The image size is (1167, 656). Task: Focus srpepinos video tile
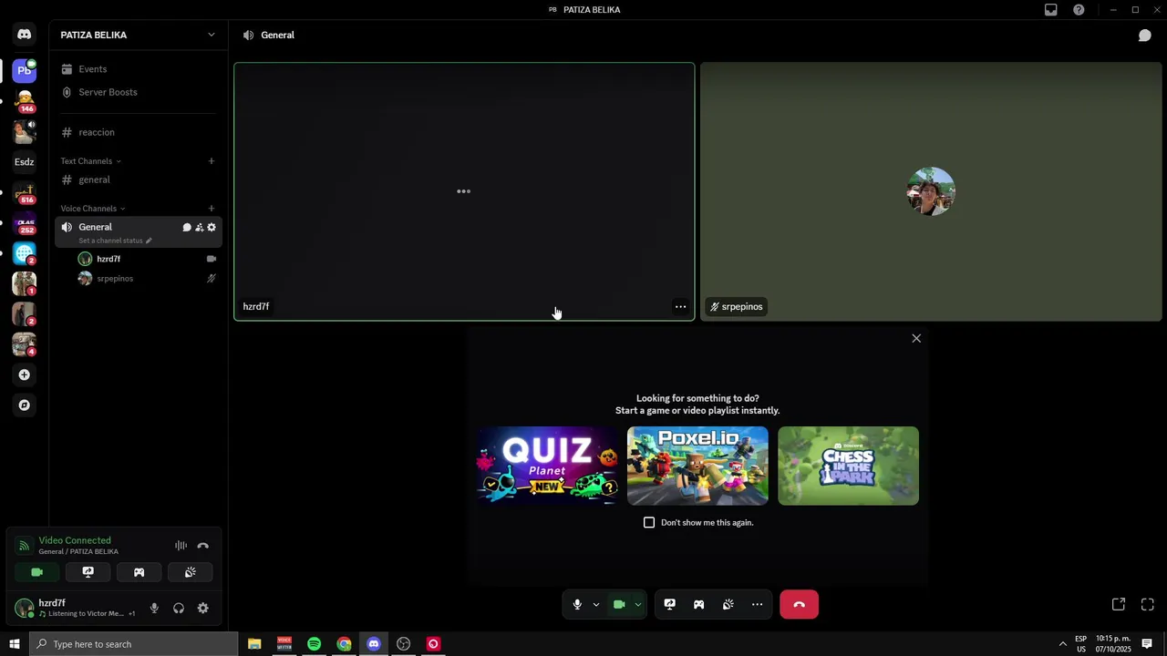(x=931, y=191)
